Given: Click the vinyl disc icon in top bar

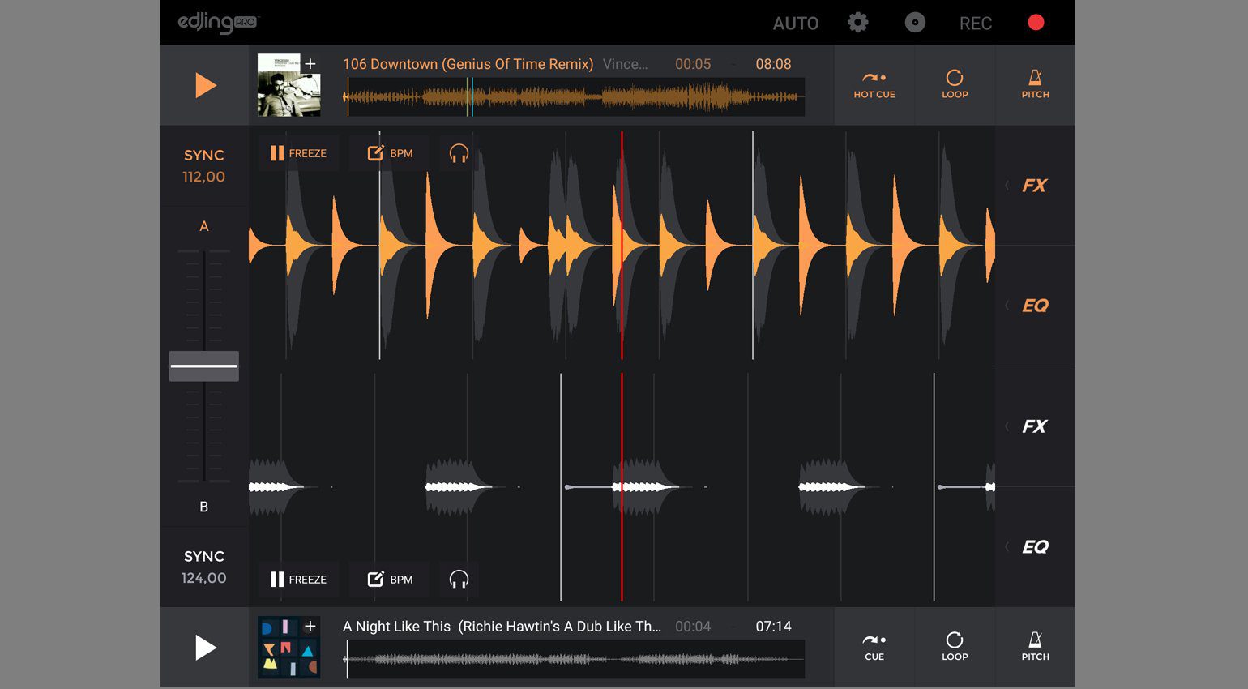Looking at the screenshot, I should [915, 23].
